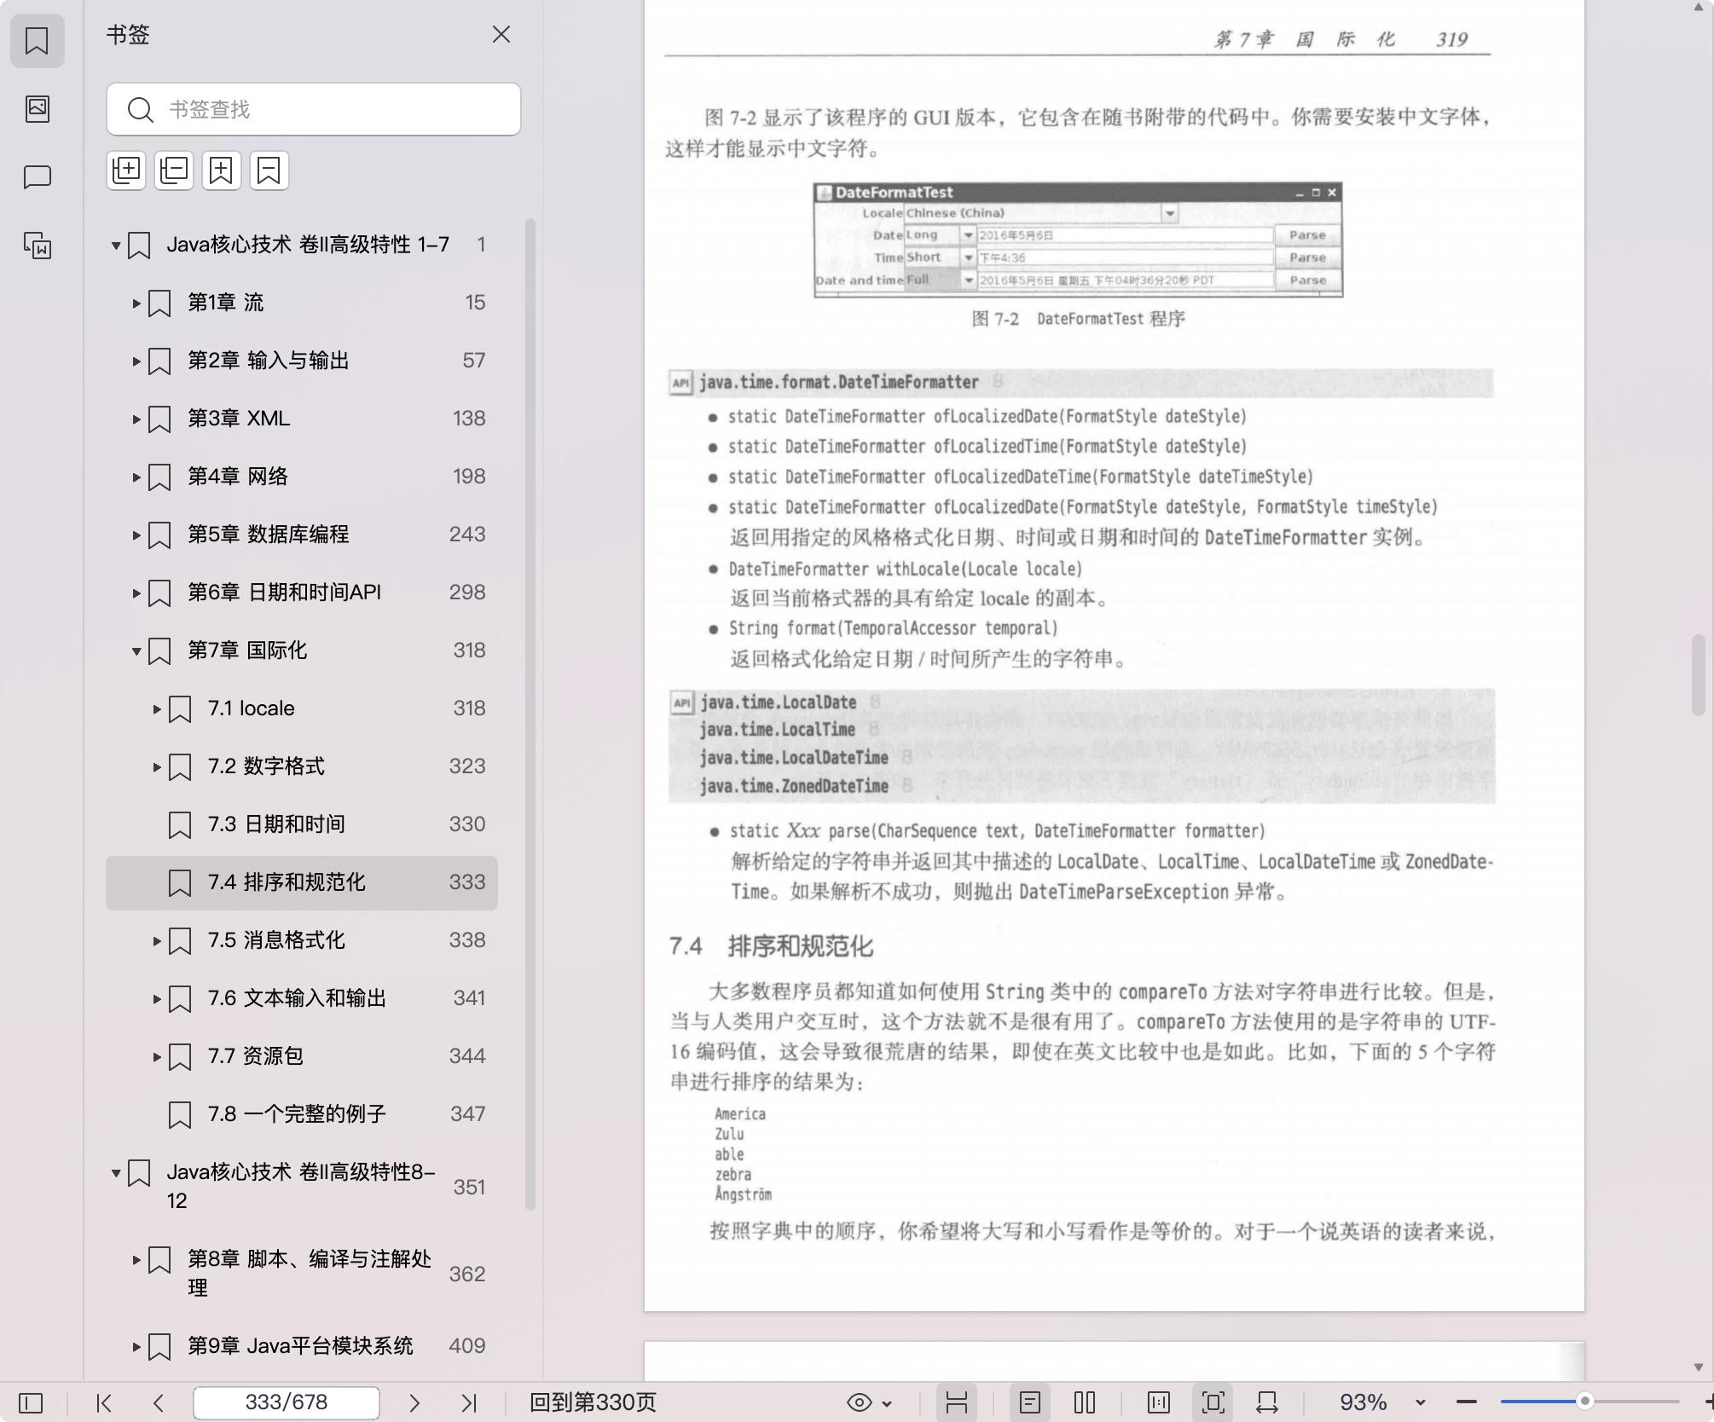Image resolution: width=1714 pixels, height=1422 pixels.
Task: Open 第9章 Java平台模块系统 bookmark entry
Action: 302,1346
